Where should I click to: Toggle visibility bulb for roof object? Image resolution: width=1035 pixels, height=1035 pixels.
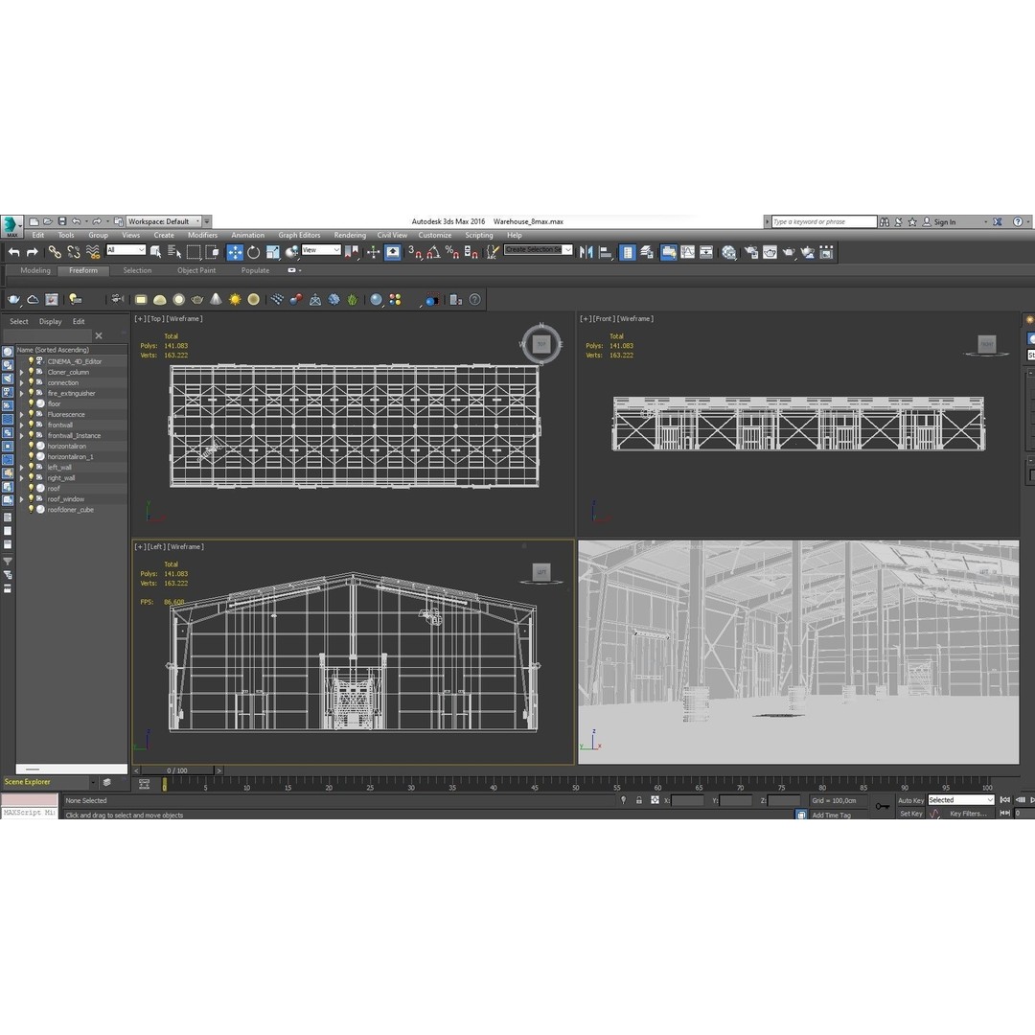(31, 488)
